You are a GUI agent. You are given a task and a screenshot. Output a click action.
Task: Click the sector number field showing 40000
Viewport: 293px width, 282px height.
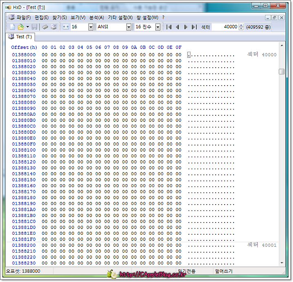(x=225, y=27)
